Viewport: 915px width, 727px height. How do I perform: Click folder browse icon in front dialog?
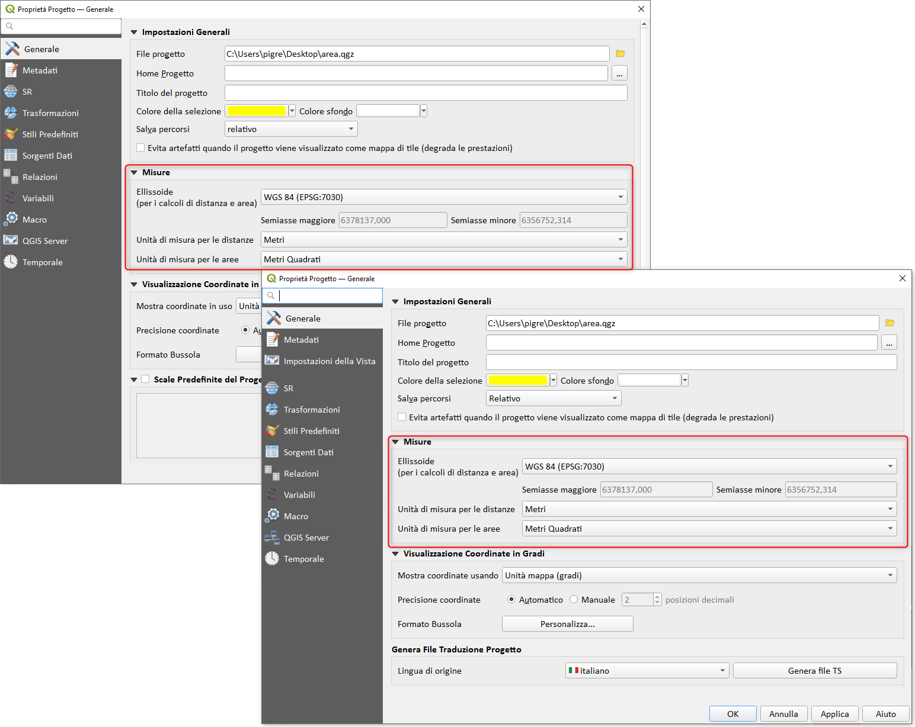(x=890, y=323)
